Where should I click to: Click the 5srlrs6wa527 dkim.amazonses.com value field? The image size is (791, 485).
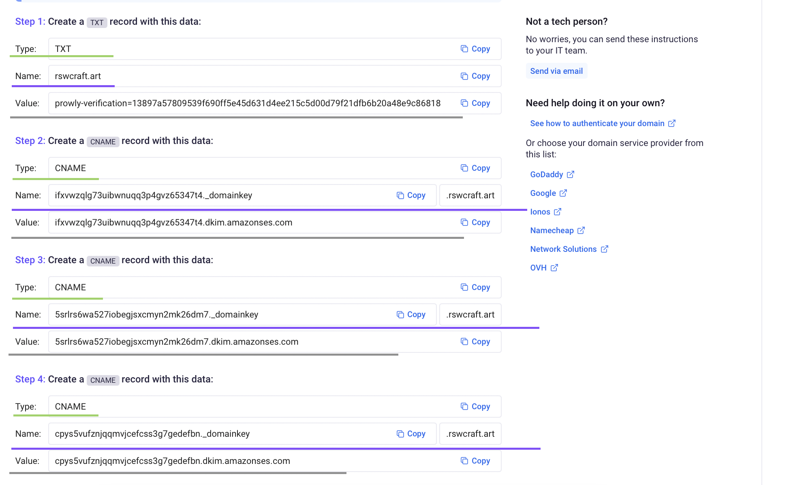(x=275, y=341)
